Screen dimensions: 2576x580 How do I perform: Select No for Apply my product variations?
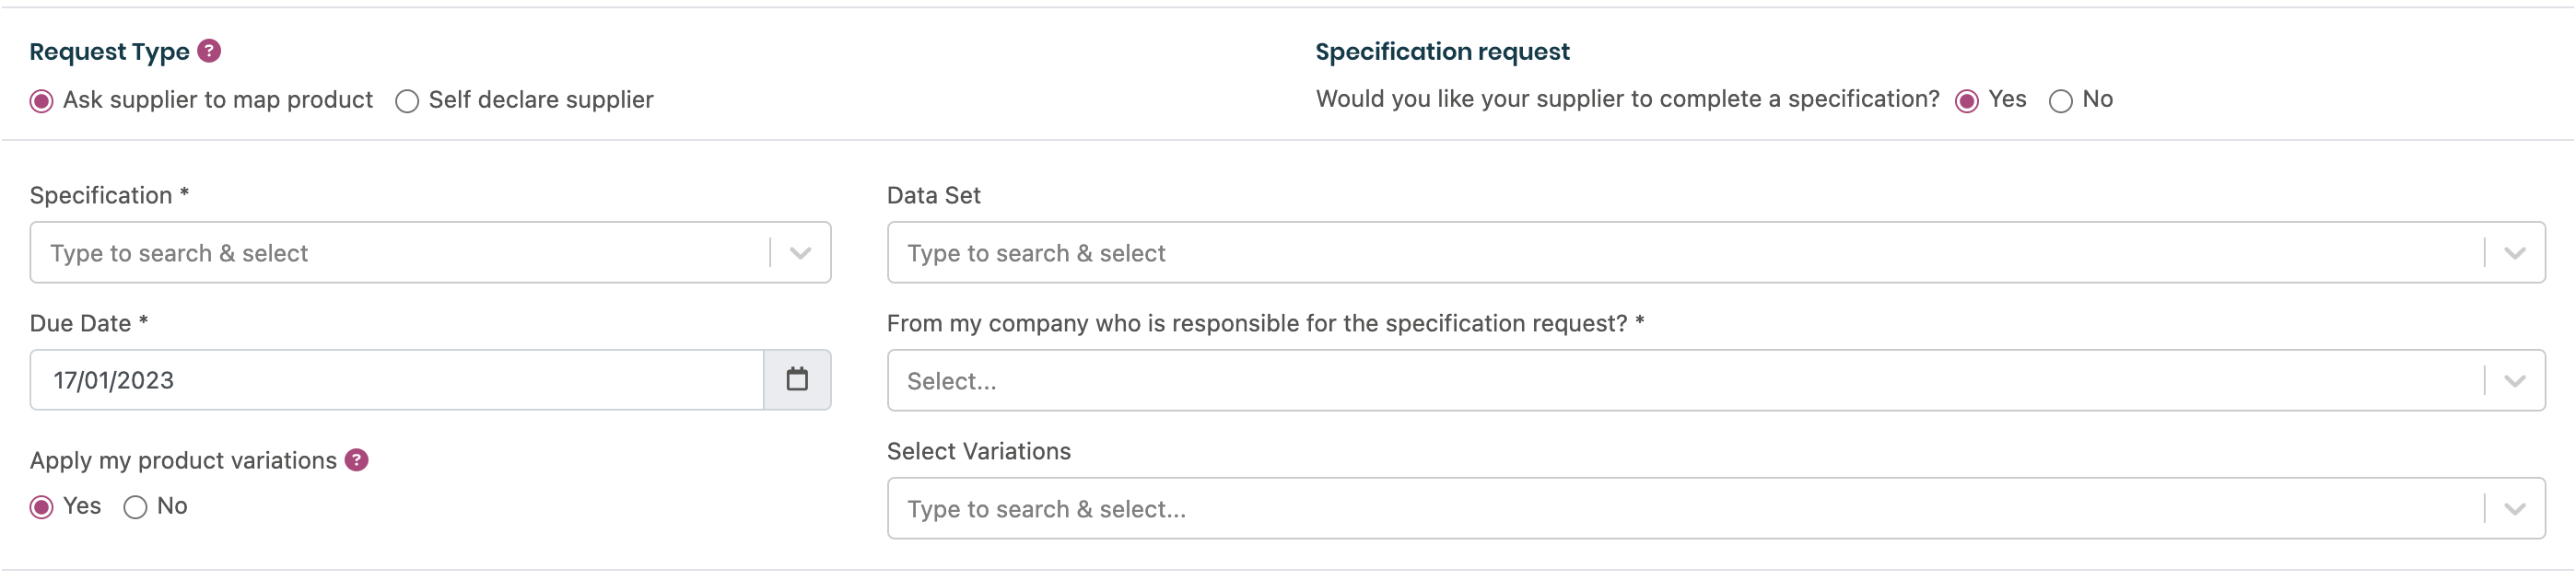pyautogui.click(x=135, y=507)
